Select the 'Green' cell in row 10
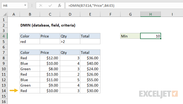The width and height of the screenshot is (183, 104). pos(30,69)
